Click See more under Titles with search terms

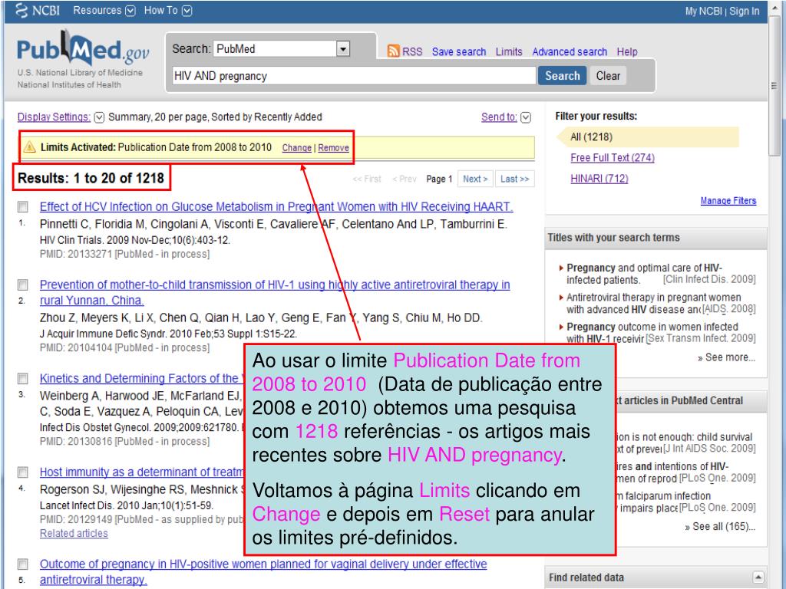(x=726, y=357)
